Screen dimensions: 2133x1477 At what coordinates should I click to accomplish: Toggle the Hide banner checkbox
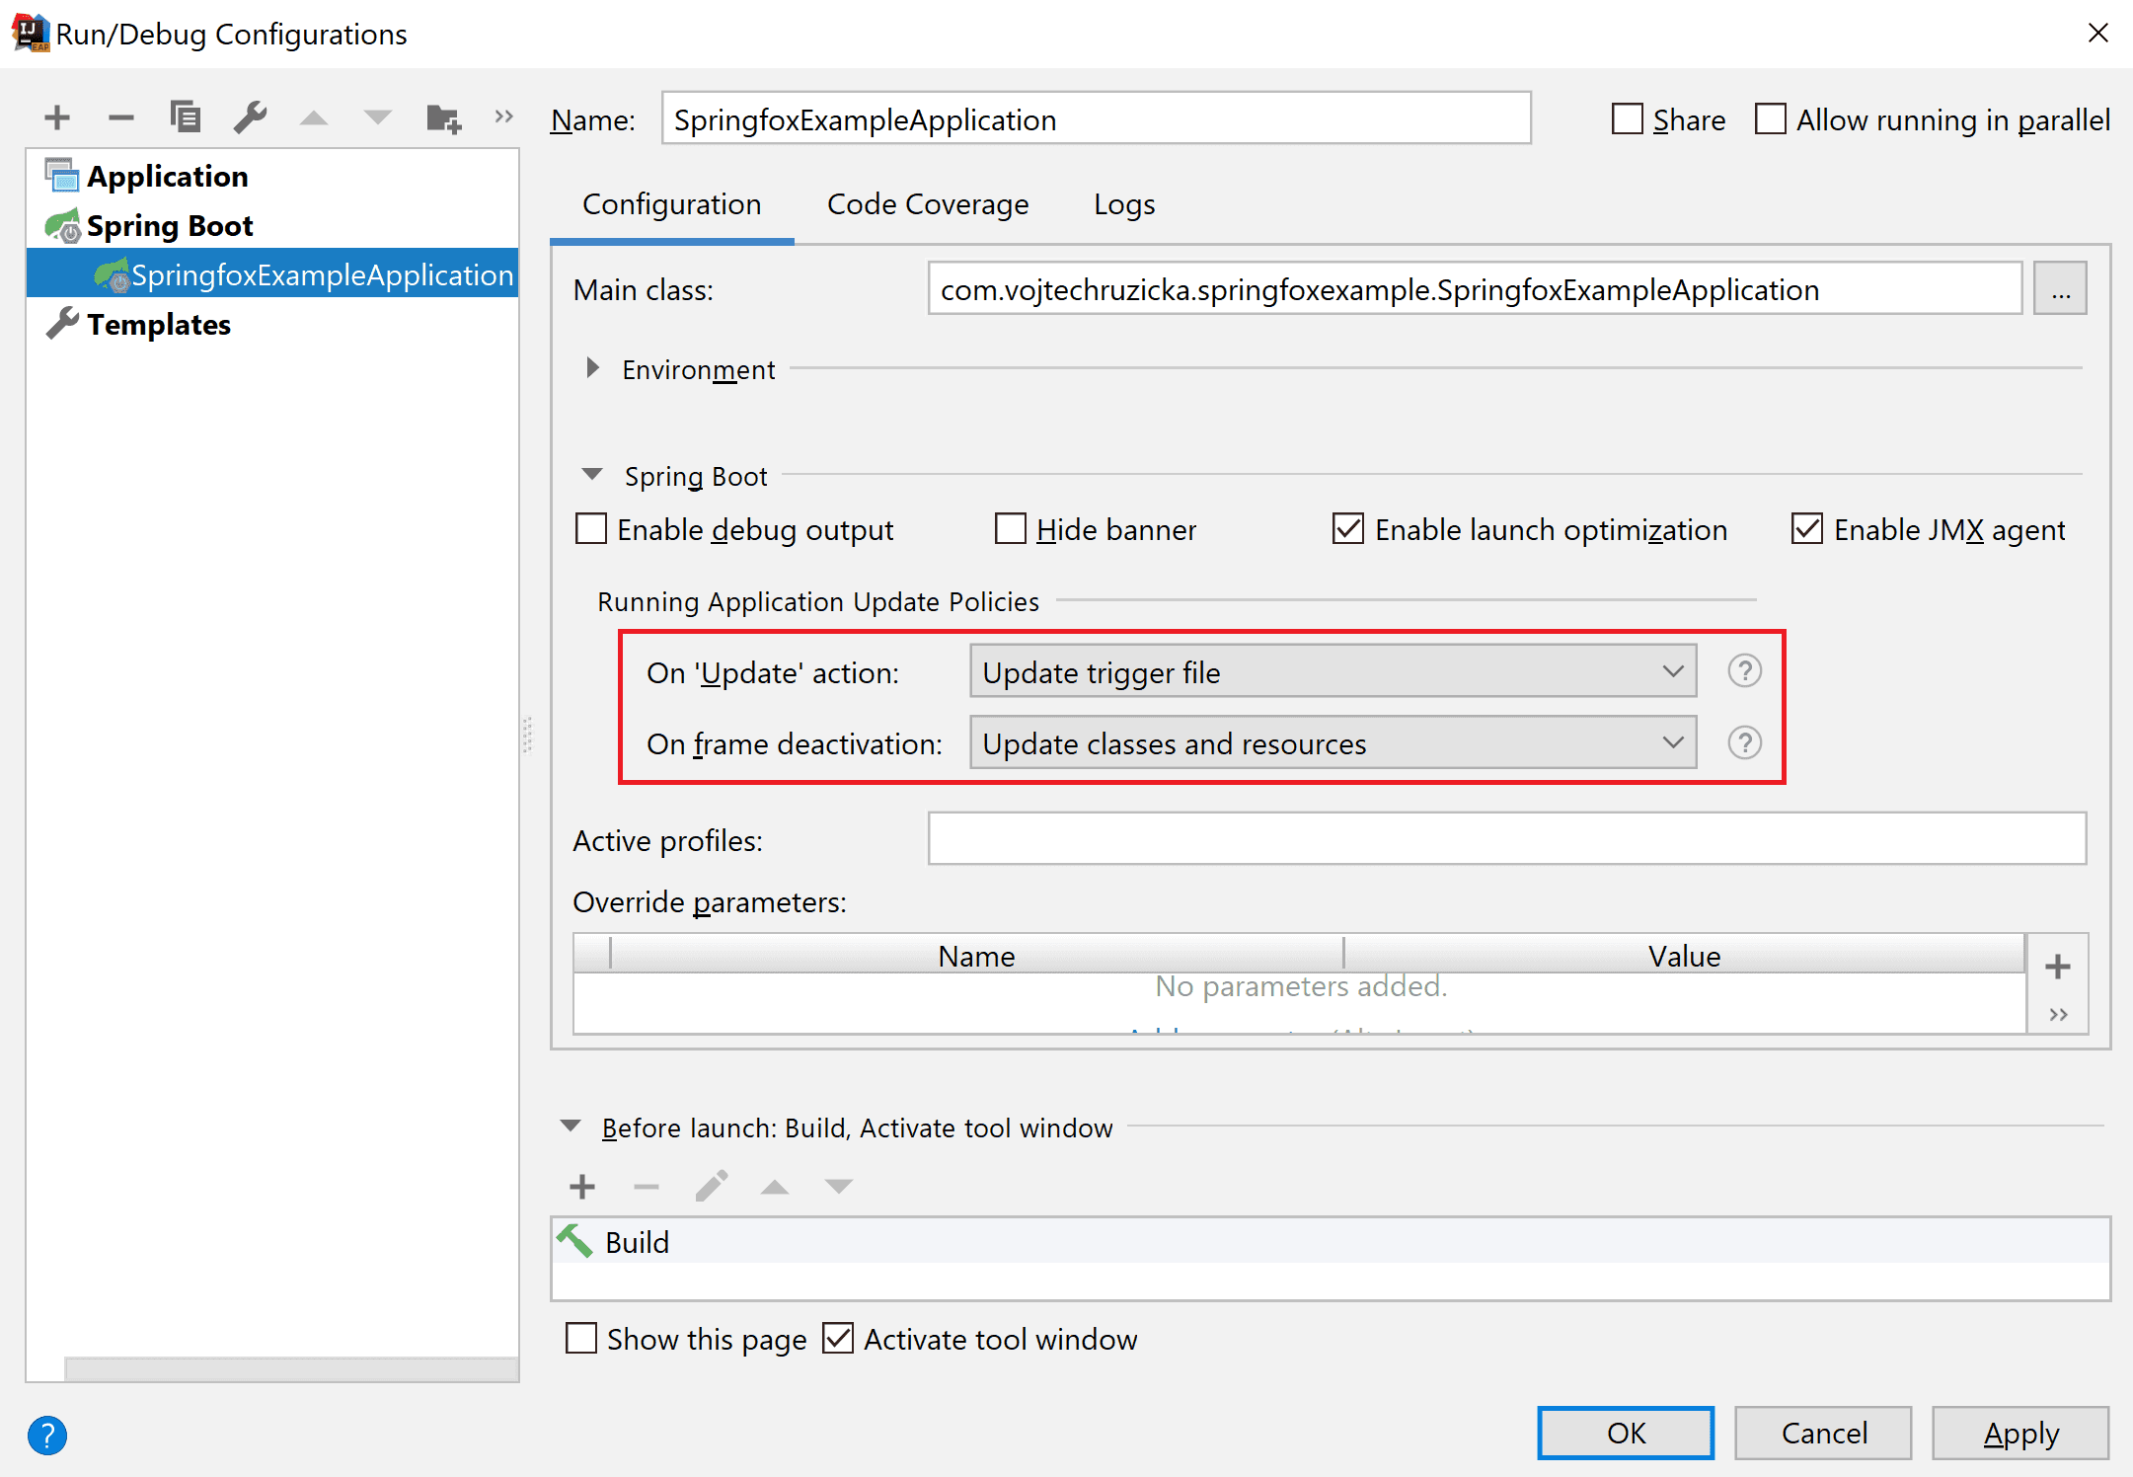click(x=1011, y=529)
